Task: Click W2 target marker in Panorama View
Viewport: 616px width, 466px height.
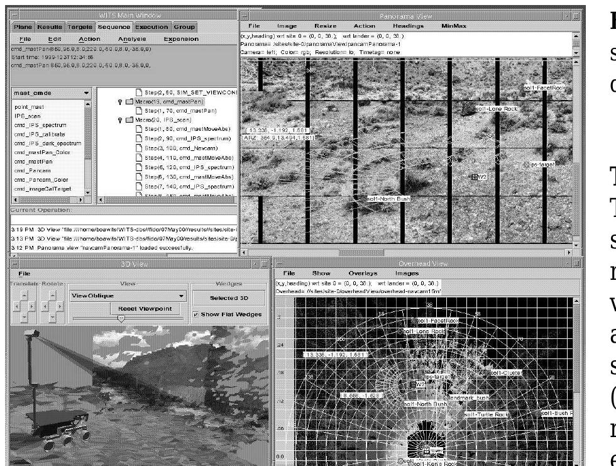Action: pos(475,177)
